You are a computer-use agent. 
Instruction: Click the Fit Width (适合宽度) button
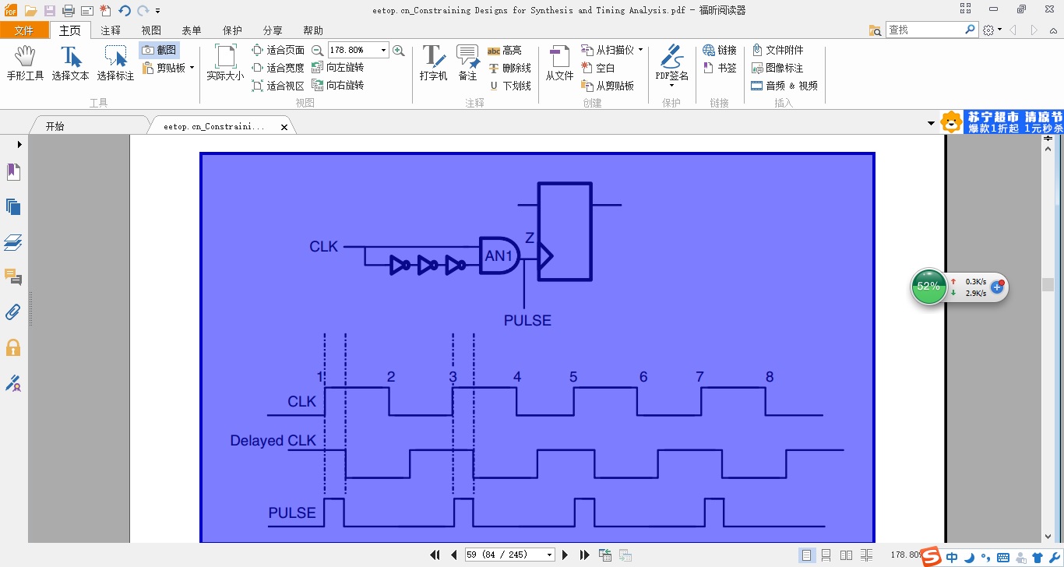pyautogui.click(x=278, y=68)
